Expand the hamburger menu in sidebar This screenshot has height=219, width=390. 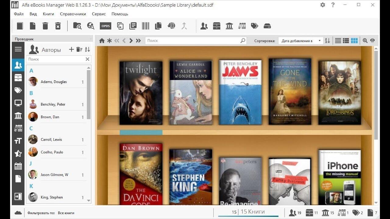point(18,49)
